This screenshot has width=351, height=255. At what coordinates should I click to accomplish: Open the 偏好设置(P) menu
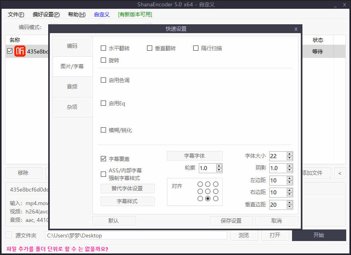coord(46,15)
